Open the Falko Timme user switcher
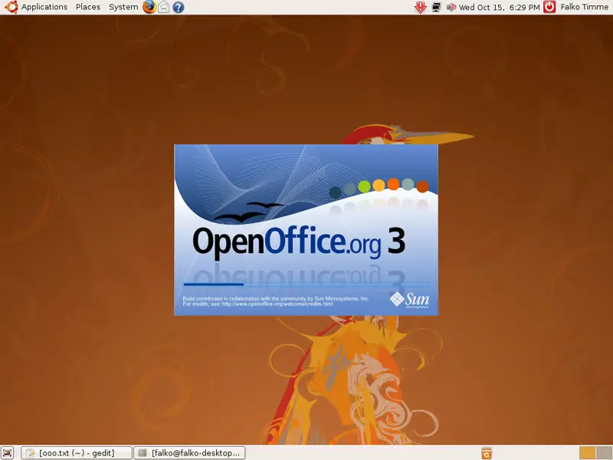 pos(584,7)
